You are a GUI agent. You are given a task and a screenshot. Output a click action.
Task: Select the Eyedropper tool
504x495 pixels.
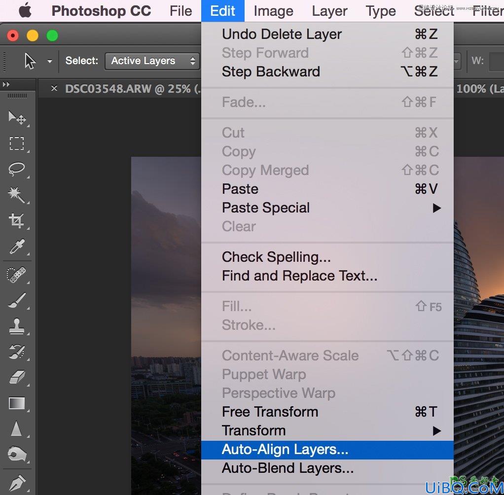click(17, 247)
